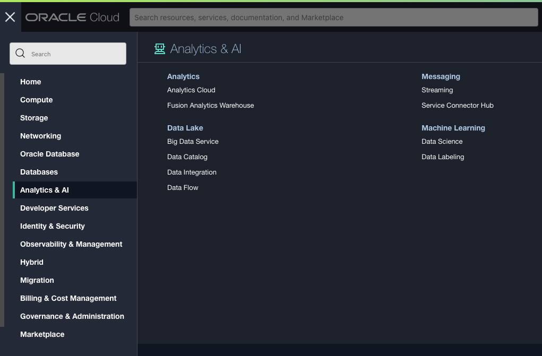Open Data Science link
This screenshot has height=356, width=542.
point(442,141)
